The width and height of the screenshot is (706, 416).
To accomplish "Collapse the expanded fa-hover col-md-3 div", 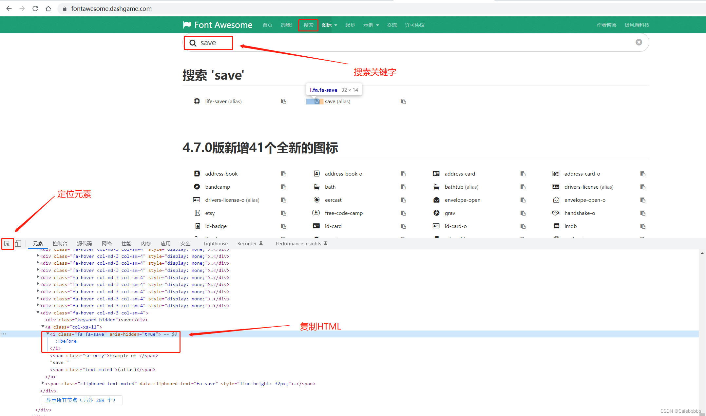I will coord(38,312).
